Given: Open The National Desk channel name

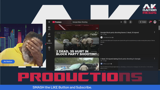Looking at the screenshot, I should (107, 37).
